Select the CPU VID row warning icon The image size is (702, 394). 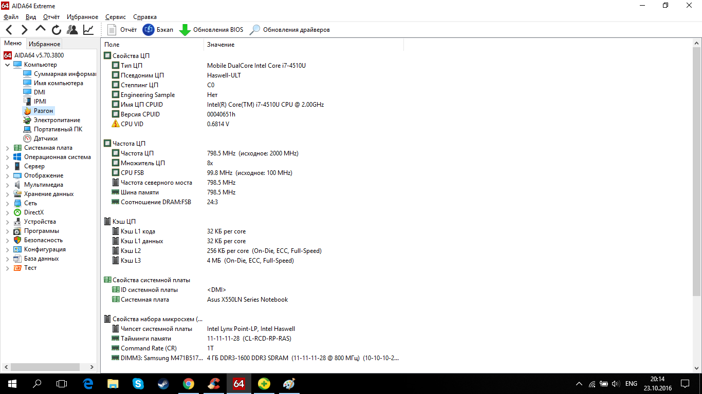coord(116,124)
